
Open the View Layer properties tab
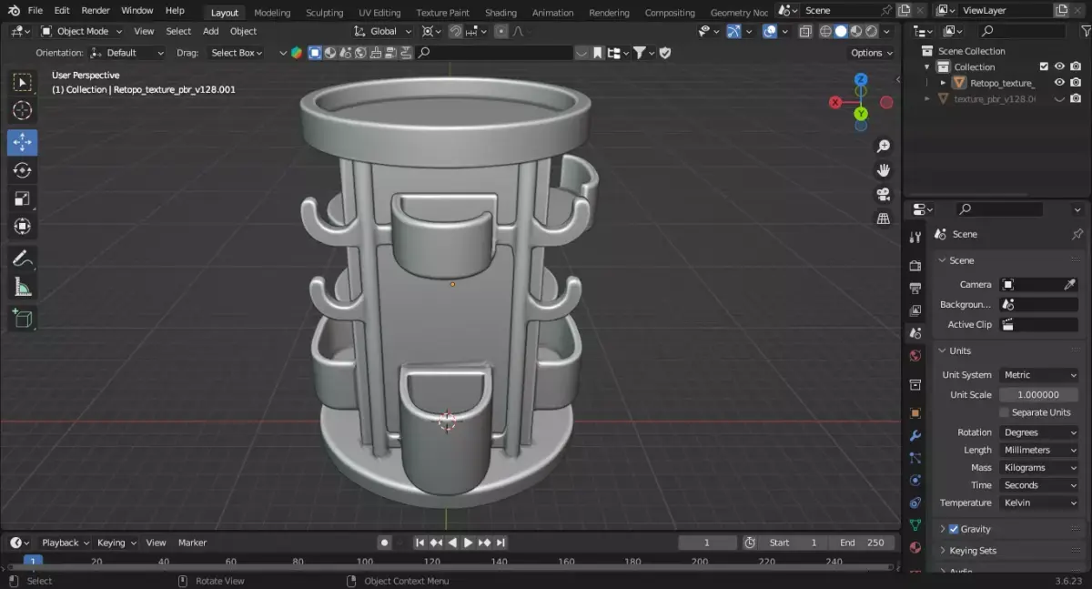[915, 310]
